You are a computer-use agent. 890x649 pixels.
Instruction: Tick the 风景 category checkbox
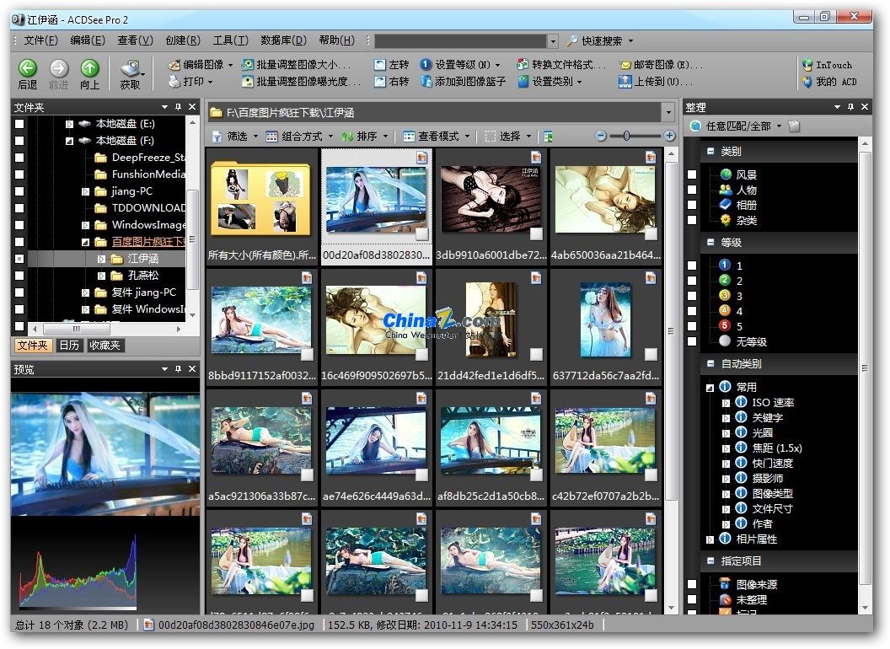(692, 174)
